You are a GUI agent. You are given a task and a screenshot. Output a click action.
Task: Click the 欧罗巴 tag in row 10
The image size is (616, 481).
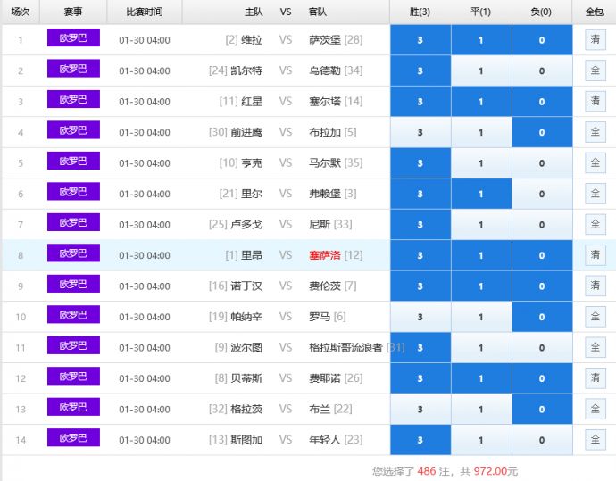coord(73,316)
